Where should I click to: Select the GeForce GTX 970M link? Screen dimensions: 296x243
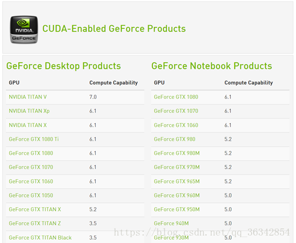pyautogui.click(x=177, y=167)
